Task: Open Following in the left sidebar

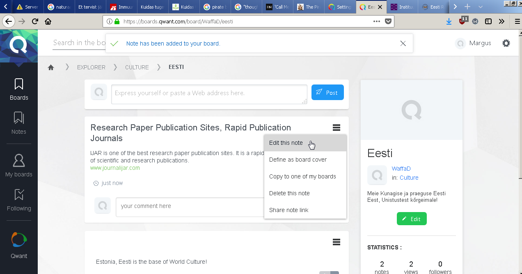Action: tap(19, 200)
